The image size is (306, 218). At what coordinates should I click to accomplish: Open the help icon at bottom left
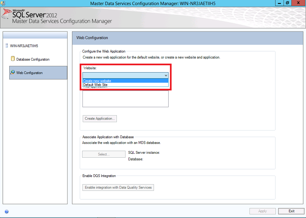coord(6,212)
